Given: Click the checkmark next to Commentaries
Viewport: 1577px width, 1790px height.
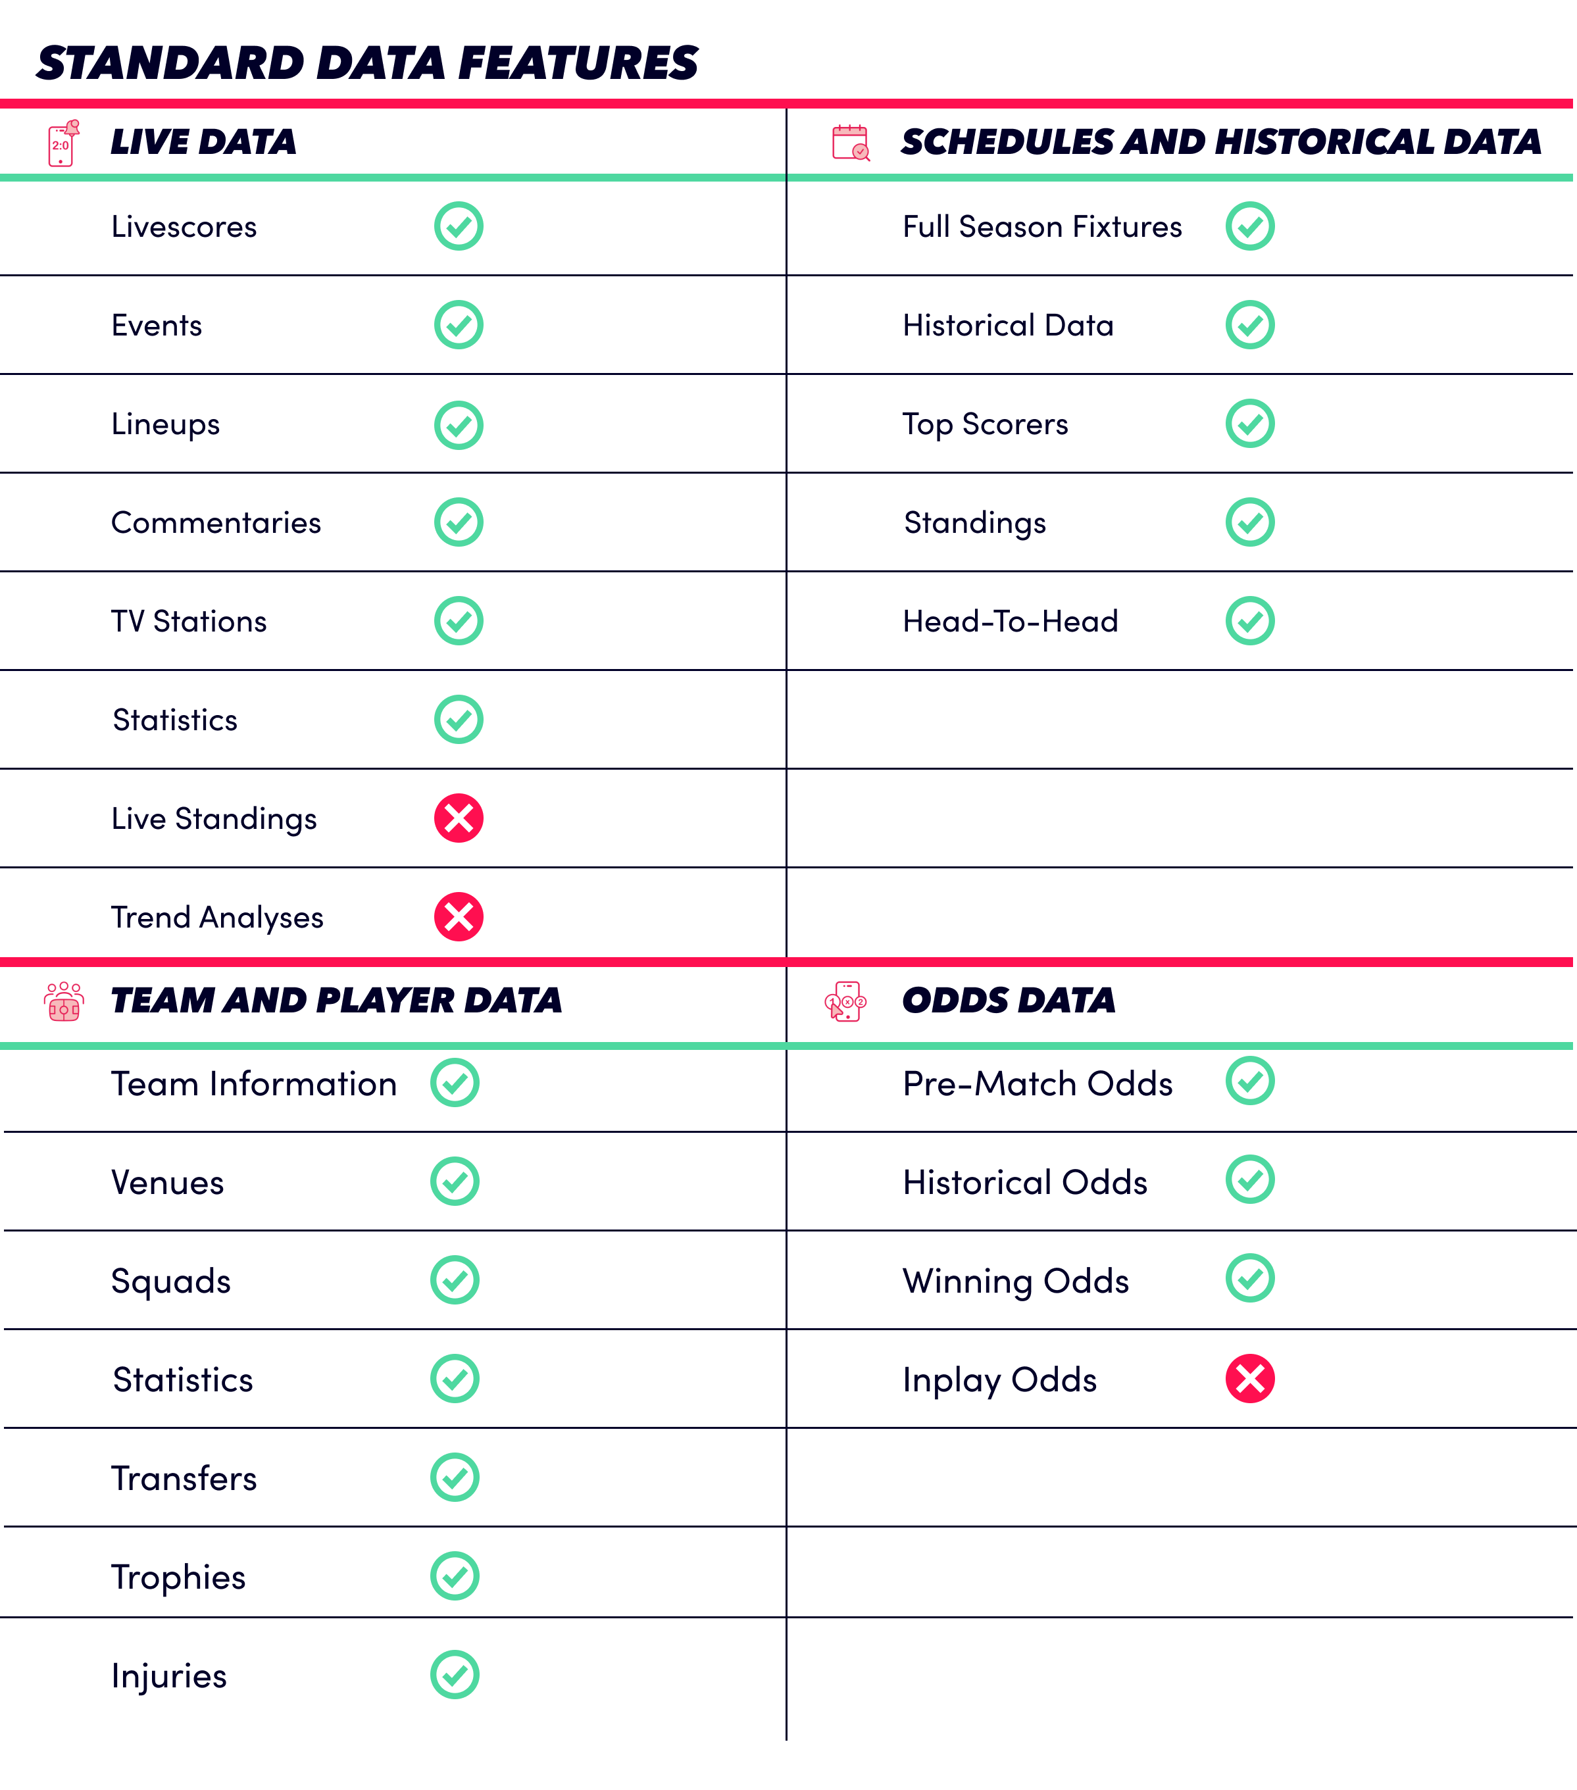Looking at the screenshot, I should pyautogui.click(x=459, y=522).
